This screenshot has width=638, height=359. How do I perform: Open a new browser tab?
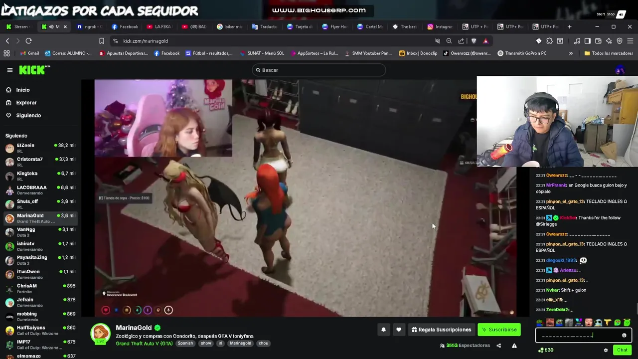click(x=570, y=26)
